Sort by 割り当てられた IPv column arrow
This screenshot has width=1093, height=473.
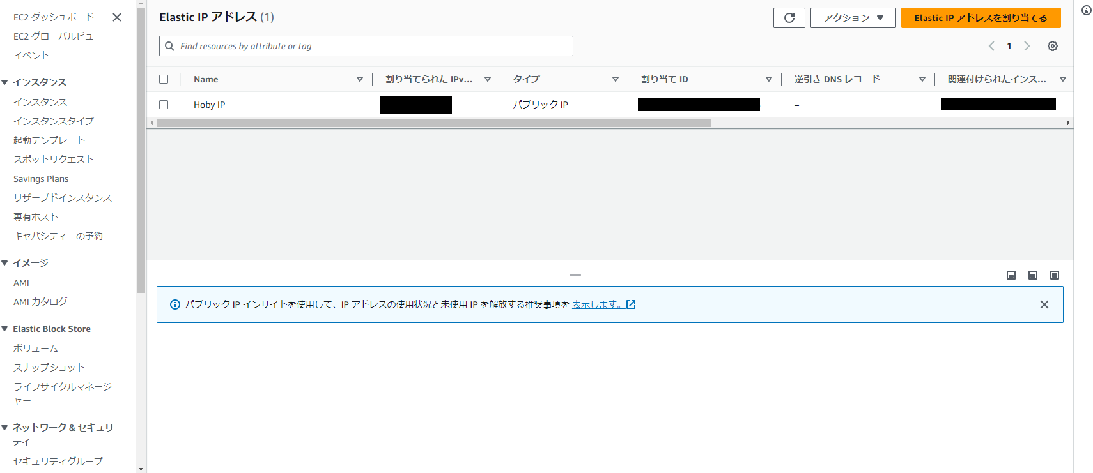(x=488, y=79)
